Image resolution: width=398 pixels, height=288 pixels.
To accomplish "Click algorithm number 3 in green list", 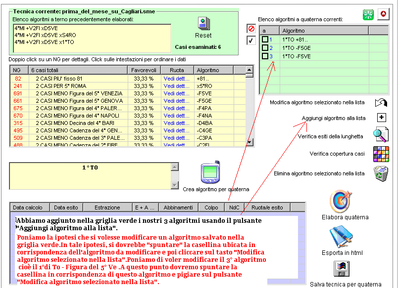I will tap(271, 56).
